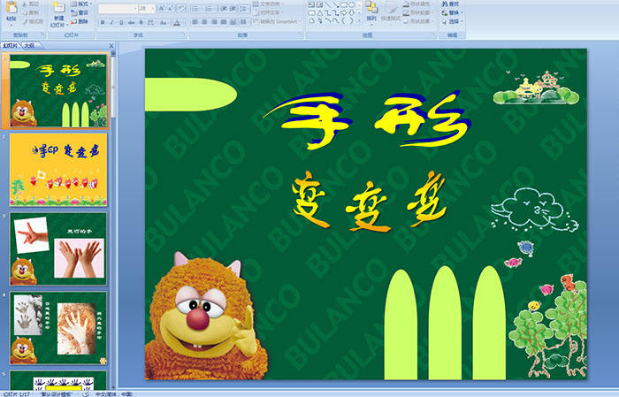Toggle Underline formatting

(x=122, y=22)
